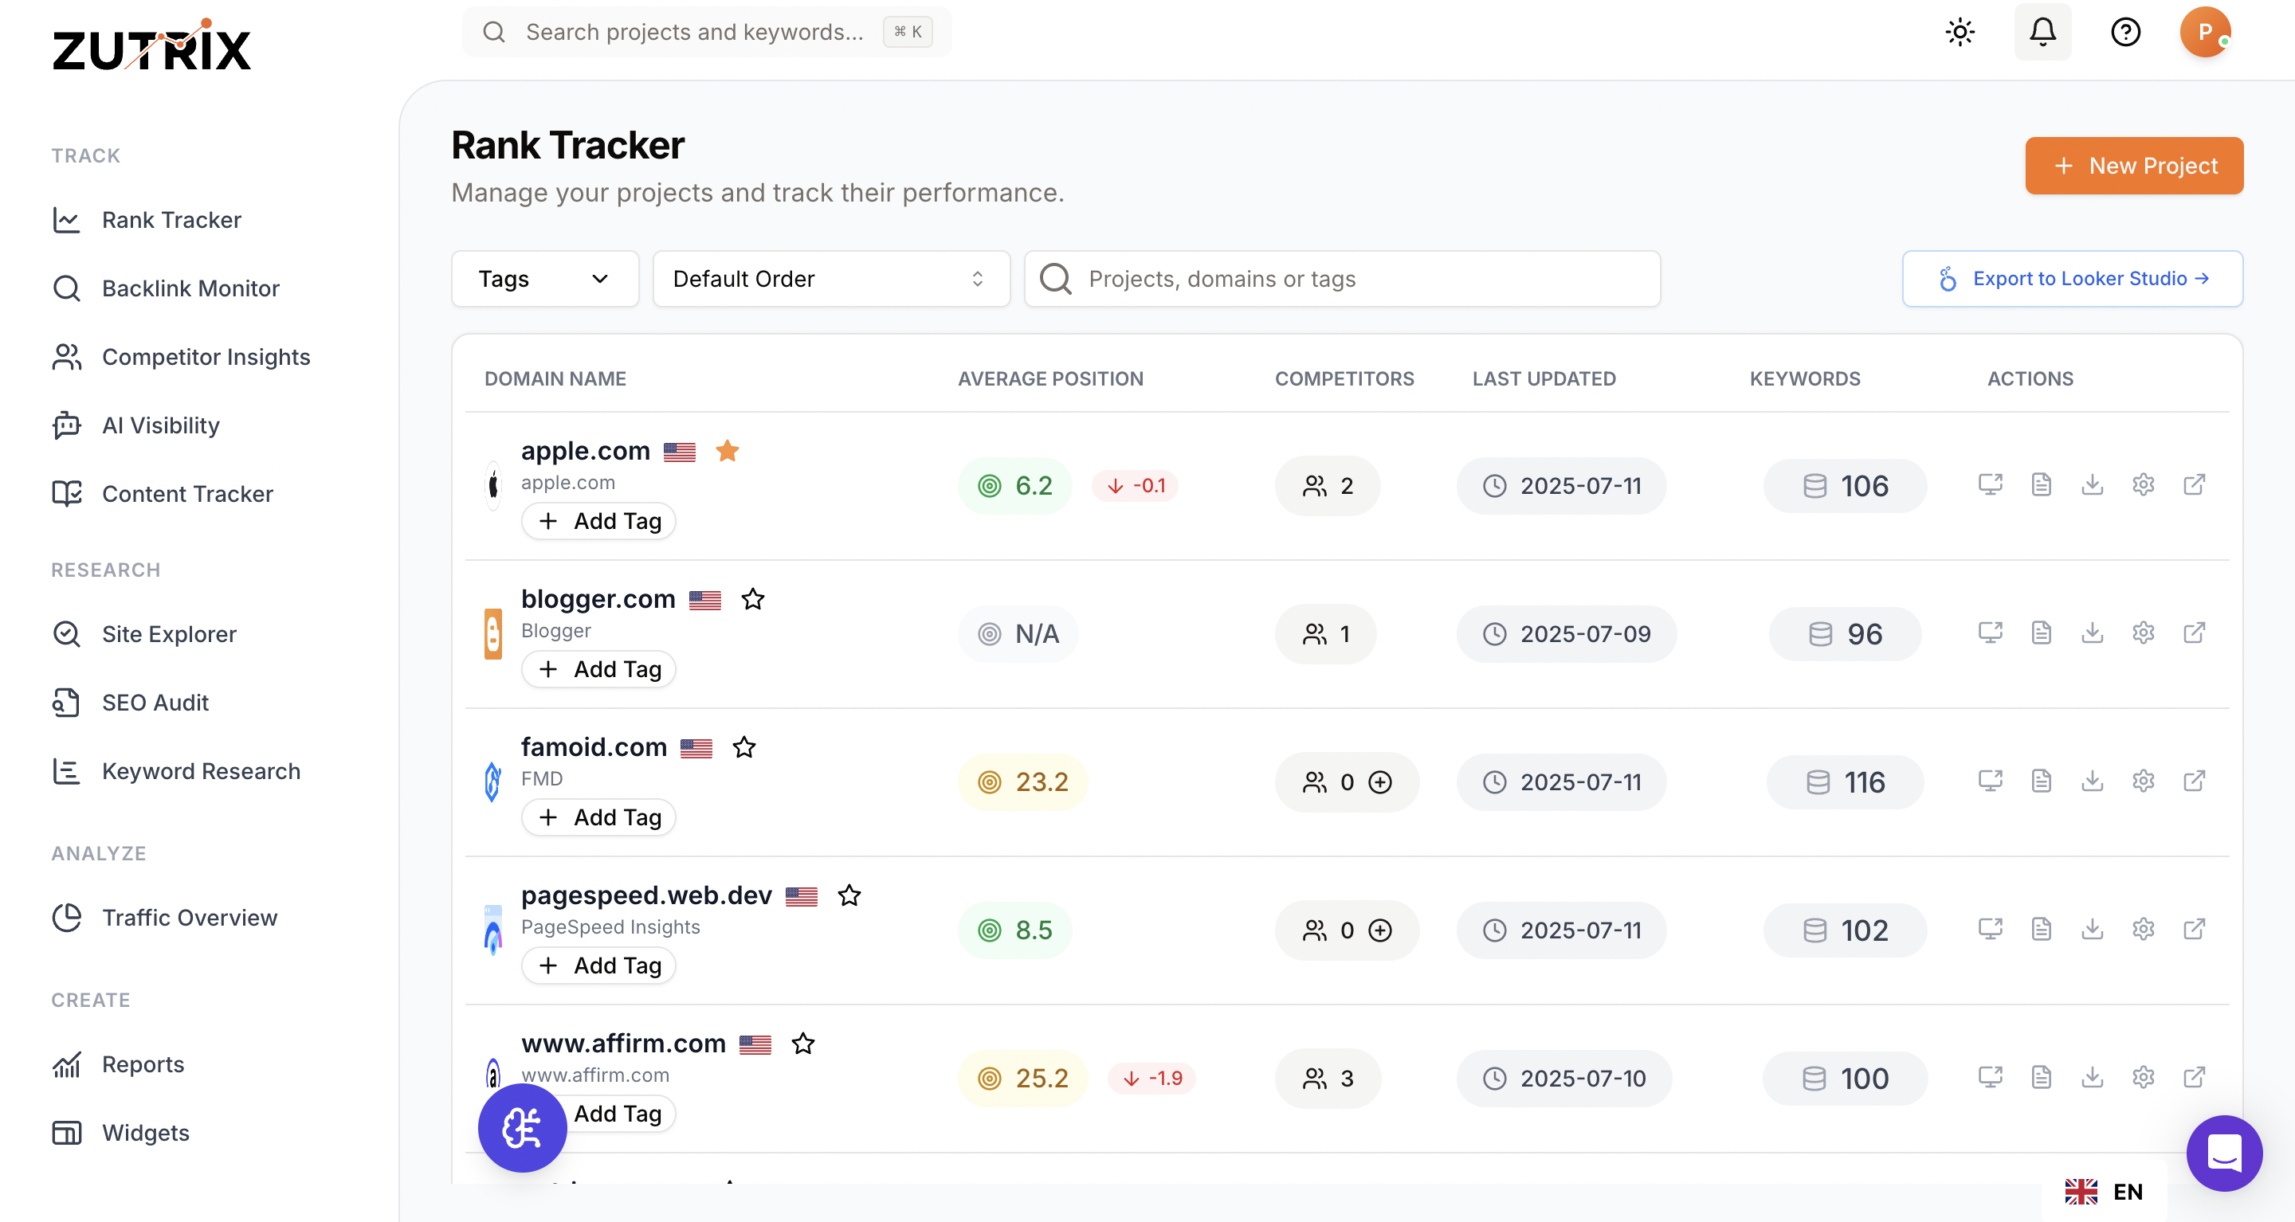Click the projects, domains or tags search field
Image resolution: width=2295 pixels, height=1222 pixels.
tap(1341, 279)
